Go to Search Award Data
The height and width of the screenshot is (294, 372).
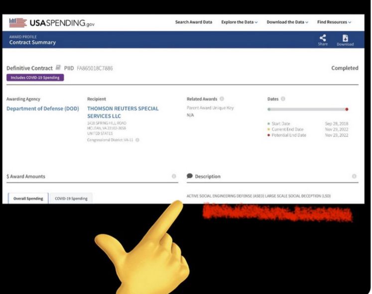(194, 22)
